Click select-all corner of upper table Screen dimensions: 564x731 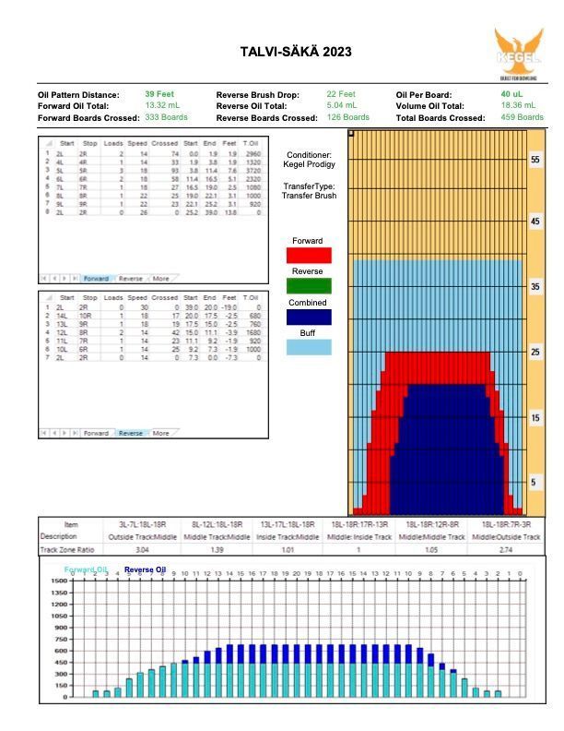[44, 143]
